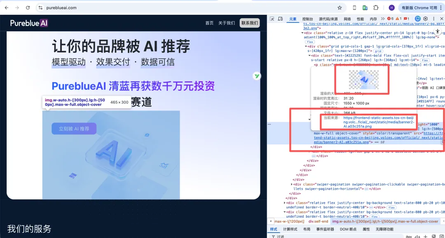Open the hidden tabs chevron in DevTools toolbar
This screenshot has height=238, width=445.
383,19
